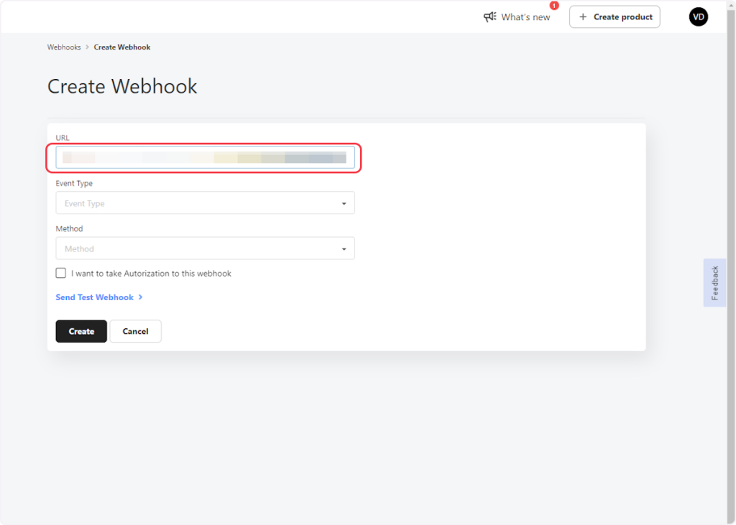
Task: Click the 'I want to take Autorization' label
Action: 151,274
